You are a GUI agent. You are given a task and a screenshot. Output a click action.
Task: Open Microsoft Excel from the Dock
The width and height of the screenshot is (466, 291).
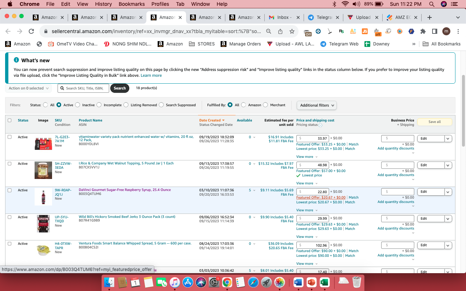tap(324, 282)
